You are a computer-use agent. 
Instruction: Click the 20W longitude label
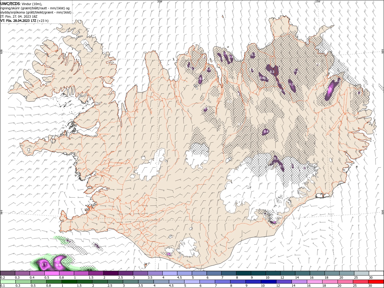click(x=160, y=1)
